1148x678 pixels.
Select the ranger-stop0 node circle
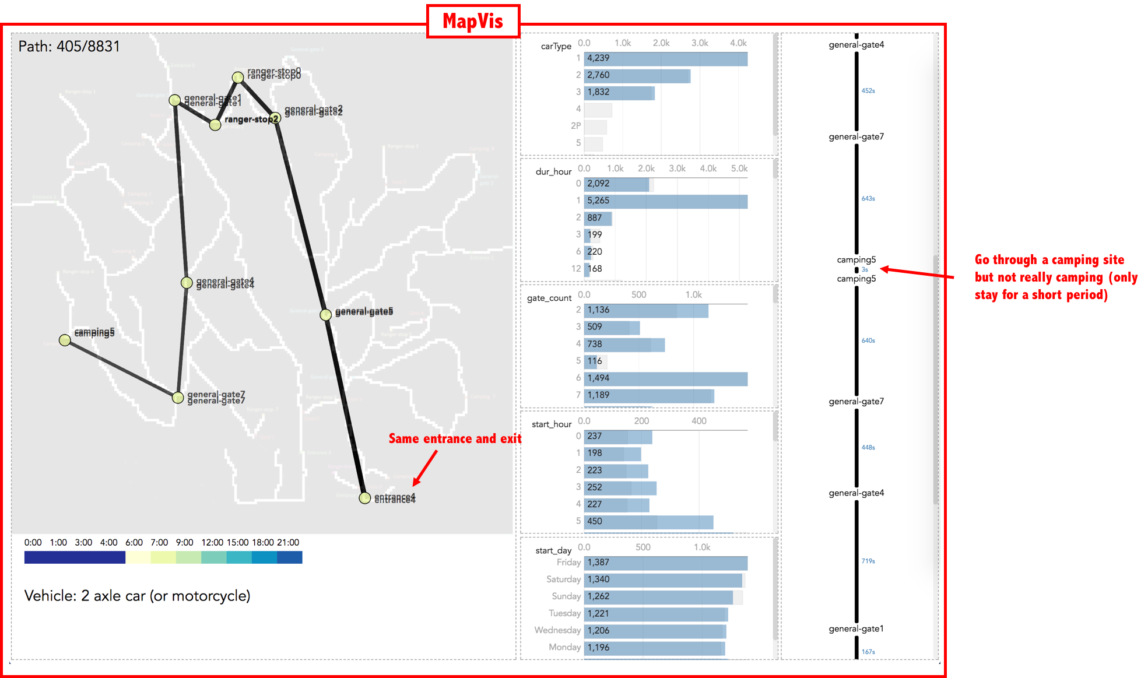(x=238, y=78)
